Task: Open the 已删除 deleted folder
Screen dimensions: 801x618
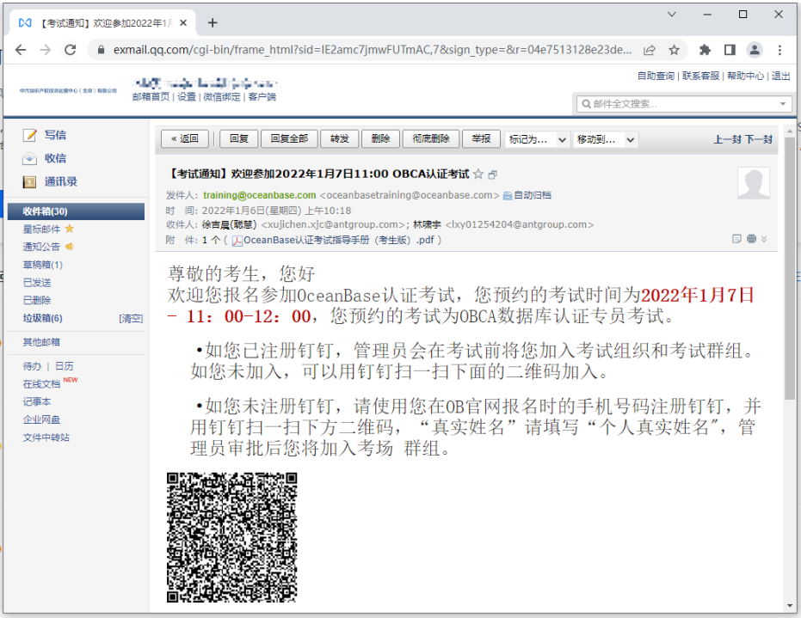Action: point(37,301)
